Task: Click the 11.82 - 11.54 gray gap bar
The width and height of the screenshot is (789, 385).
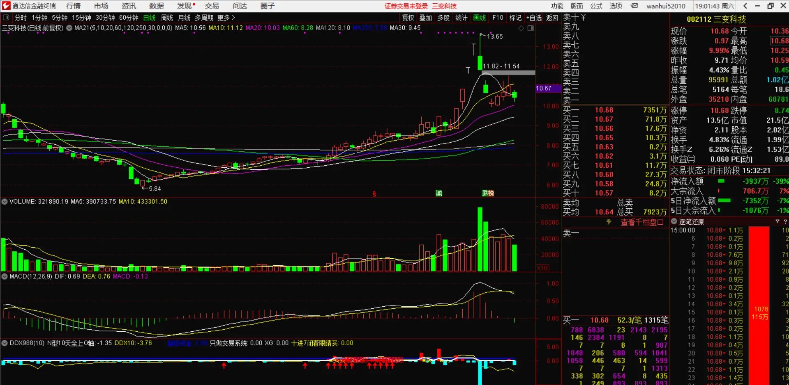Action: 509,73
